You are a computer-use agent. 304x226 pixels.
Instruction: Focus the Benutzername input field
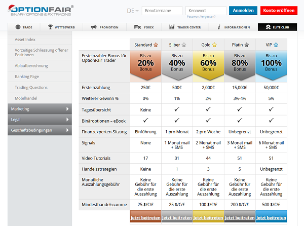(x=162, y=11)
